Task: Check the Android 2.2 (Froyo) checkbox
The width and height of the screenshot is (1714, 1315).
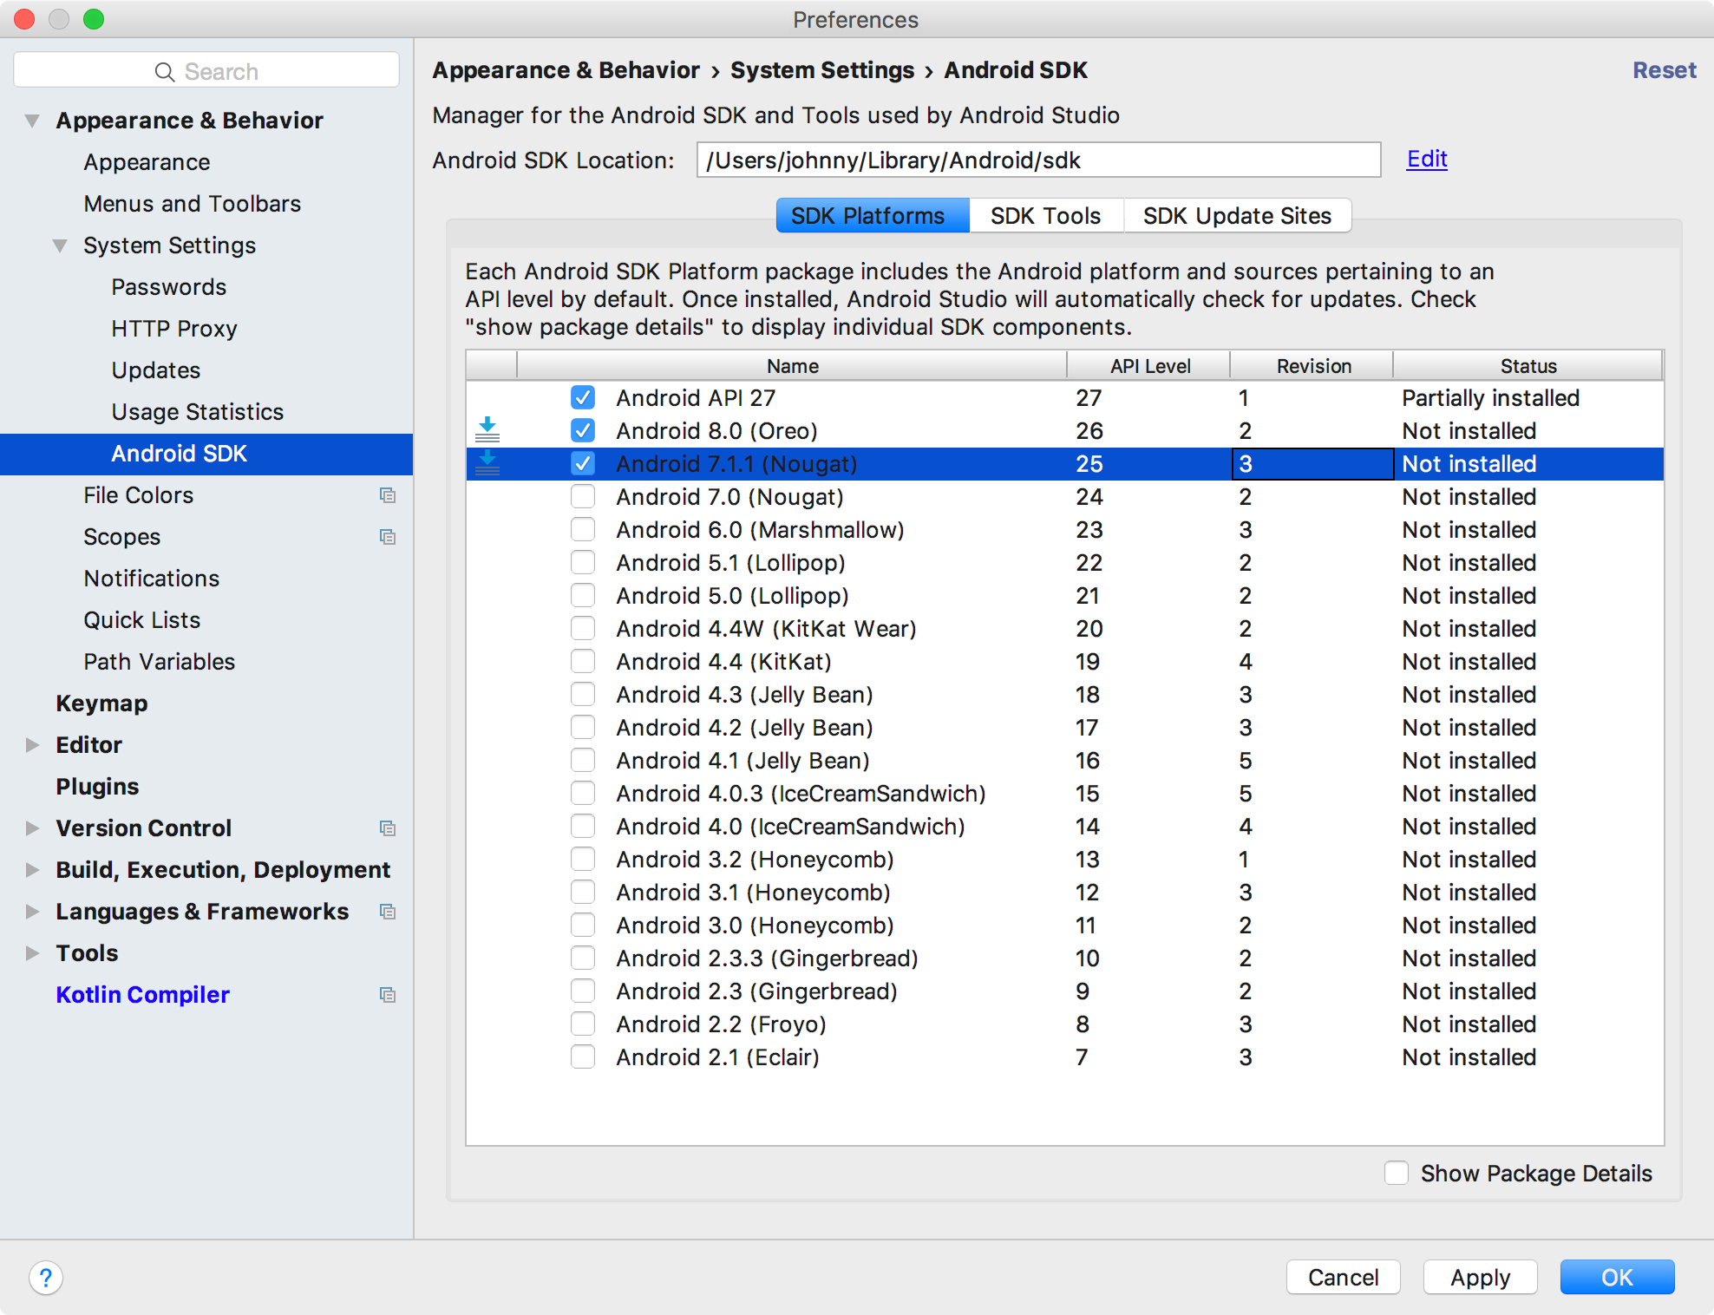Action: [583, 1024]
